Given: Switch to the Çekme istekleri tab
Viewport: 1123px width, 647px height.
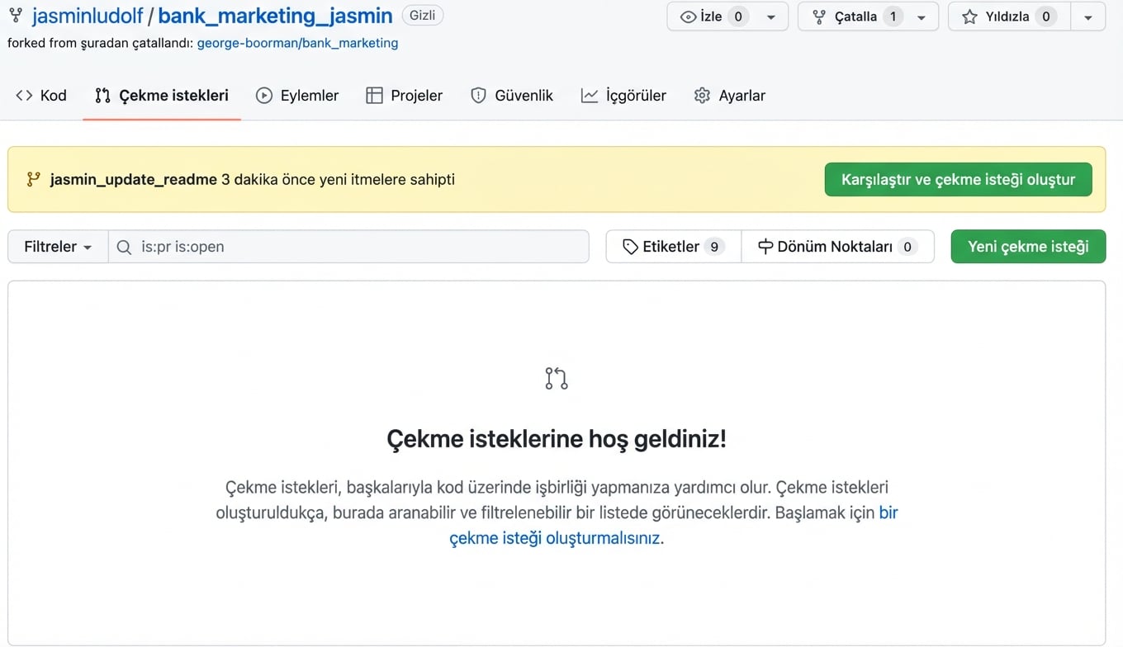Looking at the screenshot, I should point(162,95).
